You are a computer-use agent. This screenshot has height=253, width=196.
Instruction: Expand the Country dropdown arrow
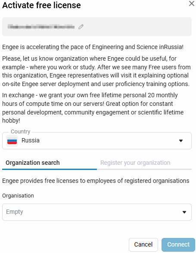(181, 141)
